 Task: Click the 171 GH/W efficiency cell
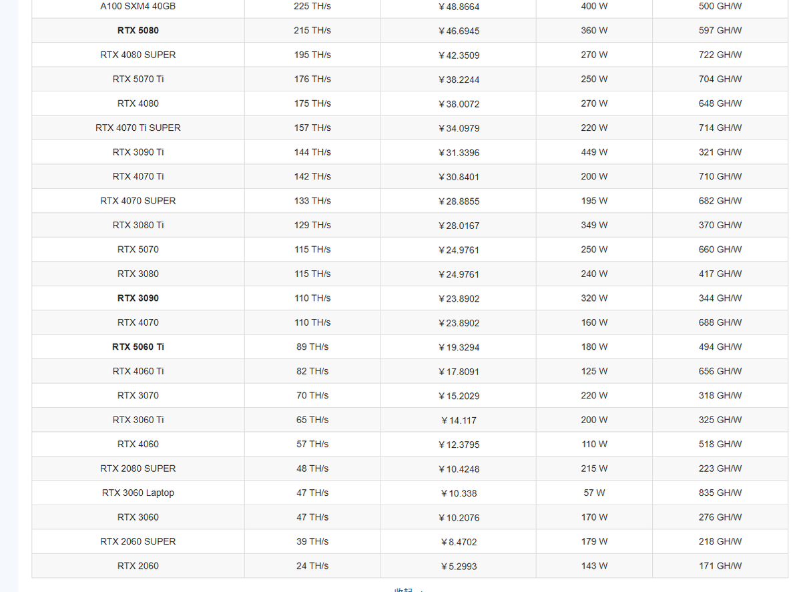coord(720,566)
